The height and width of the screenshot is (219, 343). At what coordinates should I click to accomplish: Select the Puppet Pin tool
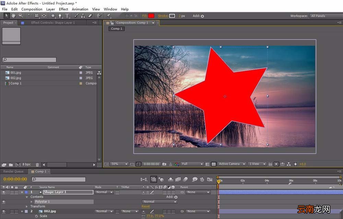click(108, 16)
